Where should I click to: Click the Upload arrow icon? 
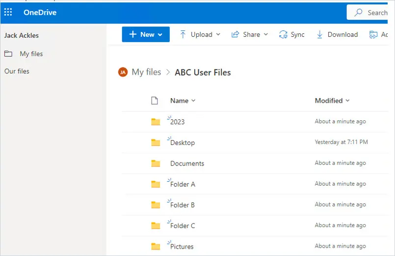tap(183, 34)
